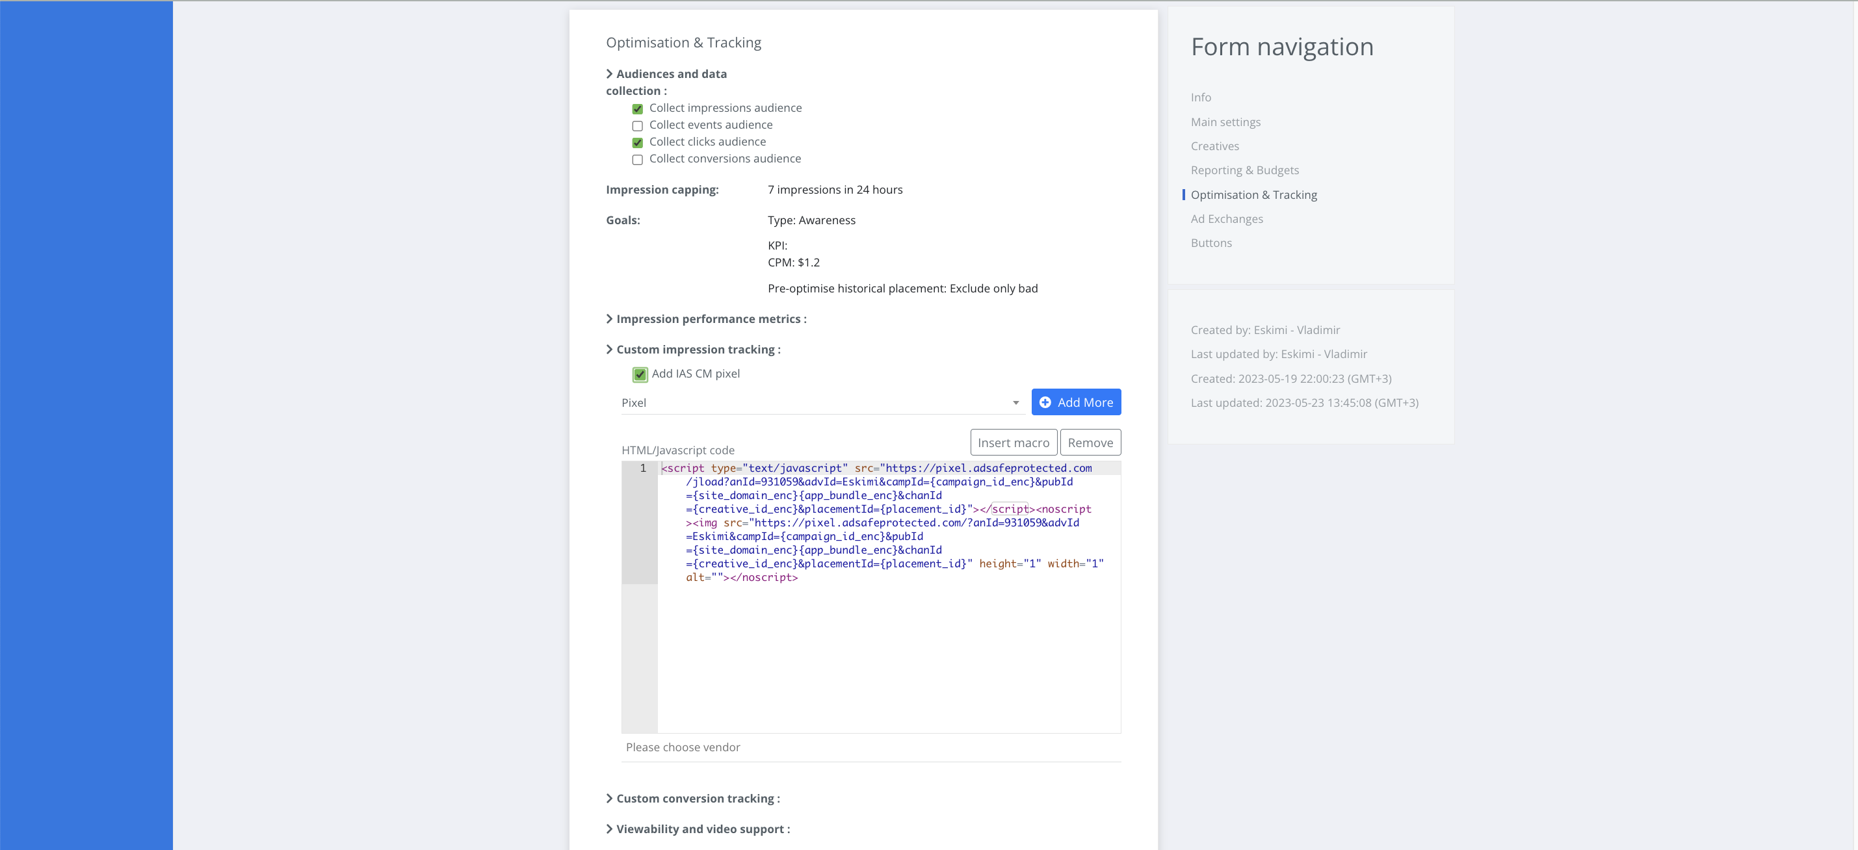Remove the tracking pixel code
1858x850 pixels.
(1090, 443)
